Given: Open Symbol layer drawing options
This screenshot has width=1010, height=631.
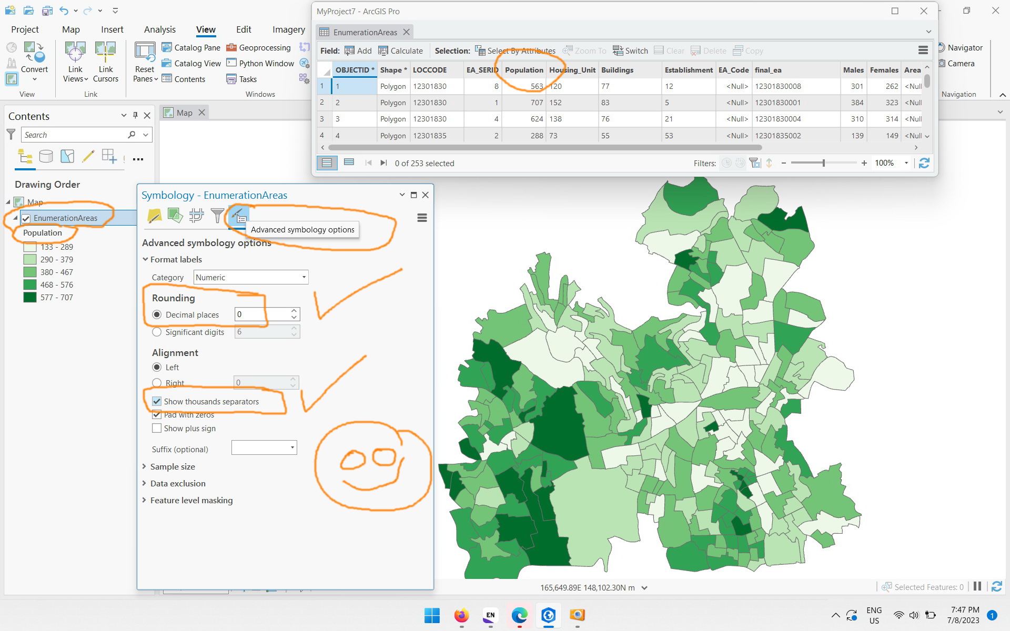Looking at the screenshot, I should pos(197,216).
